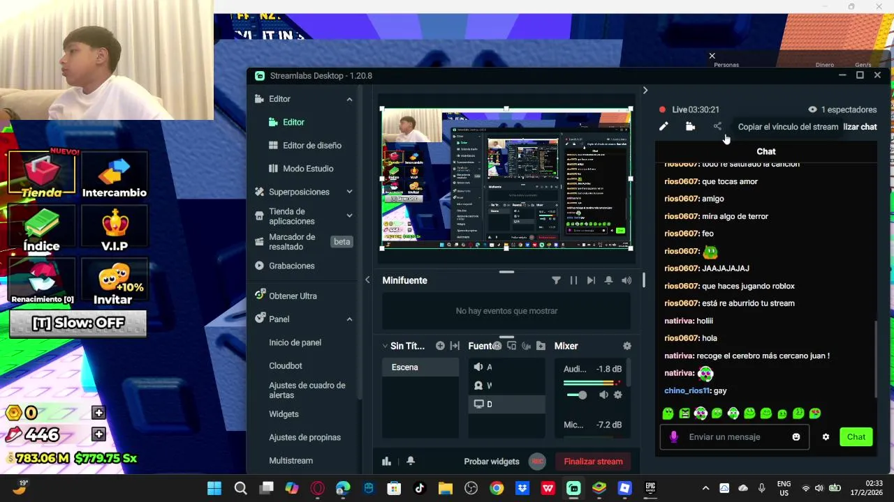This screenshot has height=502, width=894.
Task: Toggle Minifuente event sounds speaker icon
Action: point(626,280)
